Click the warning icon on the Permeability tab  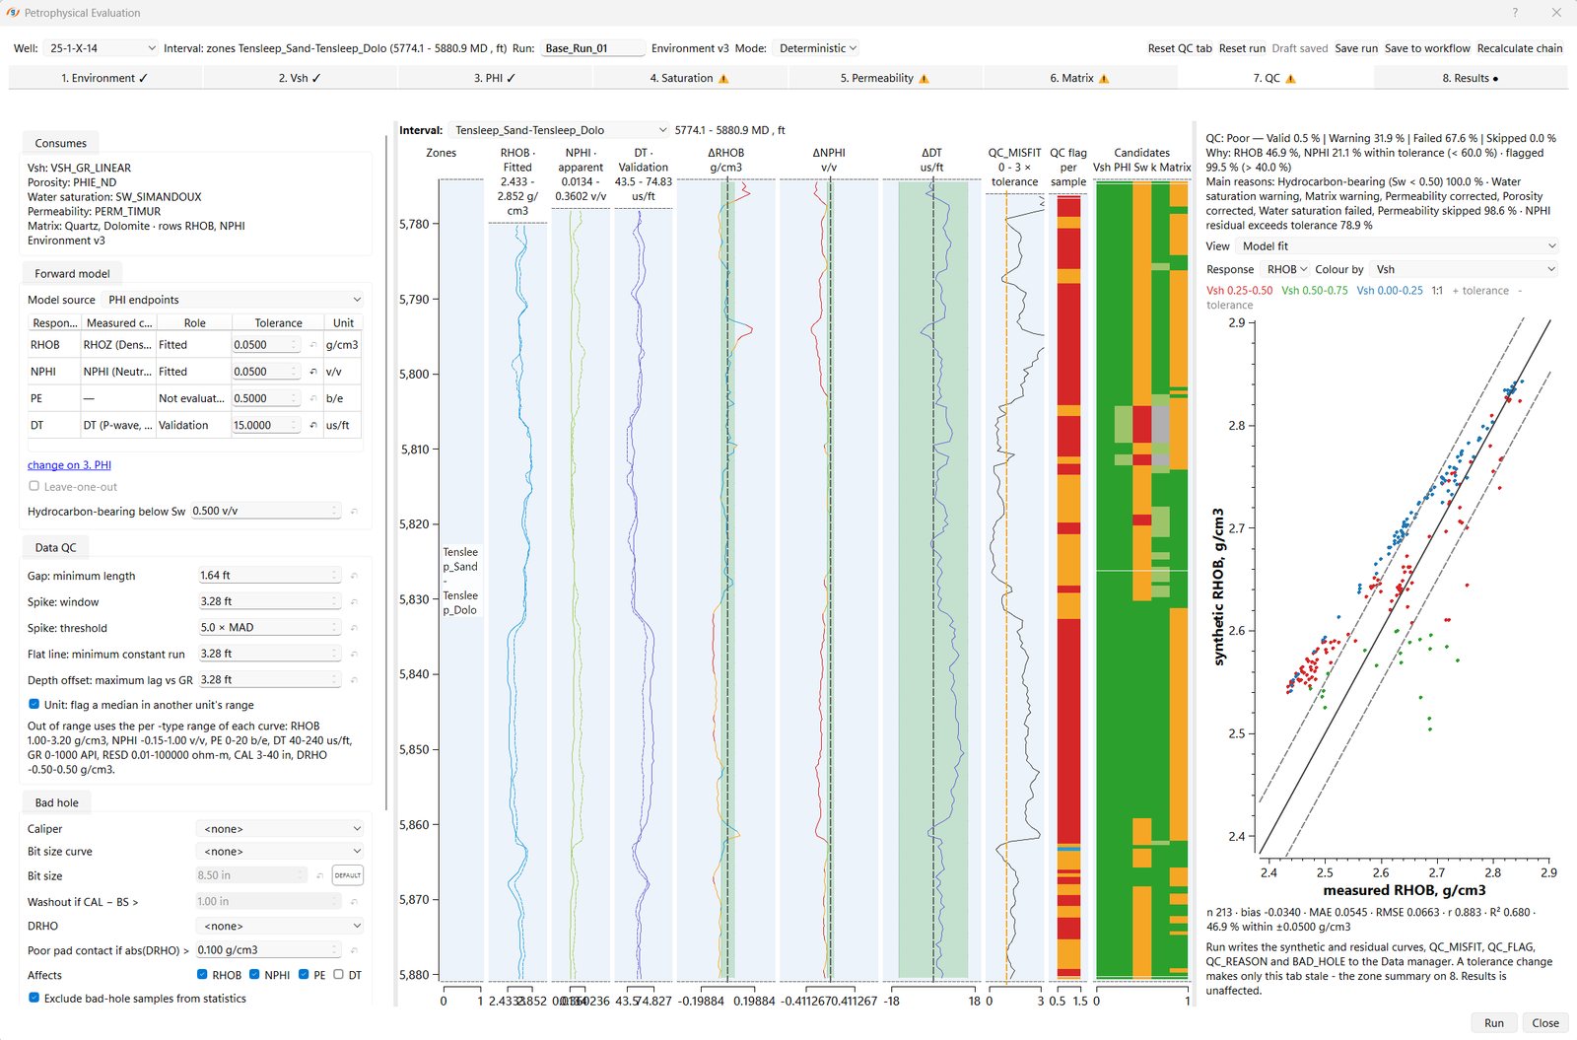tap(924, 78)
